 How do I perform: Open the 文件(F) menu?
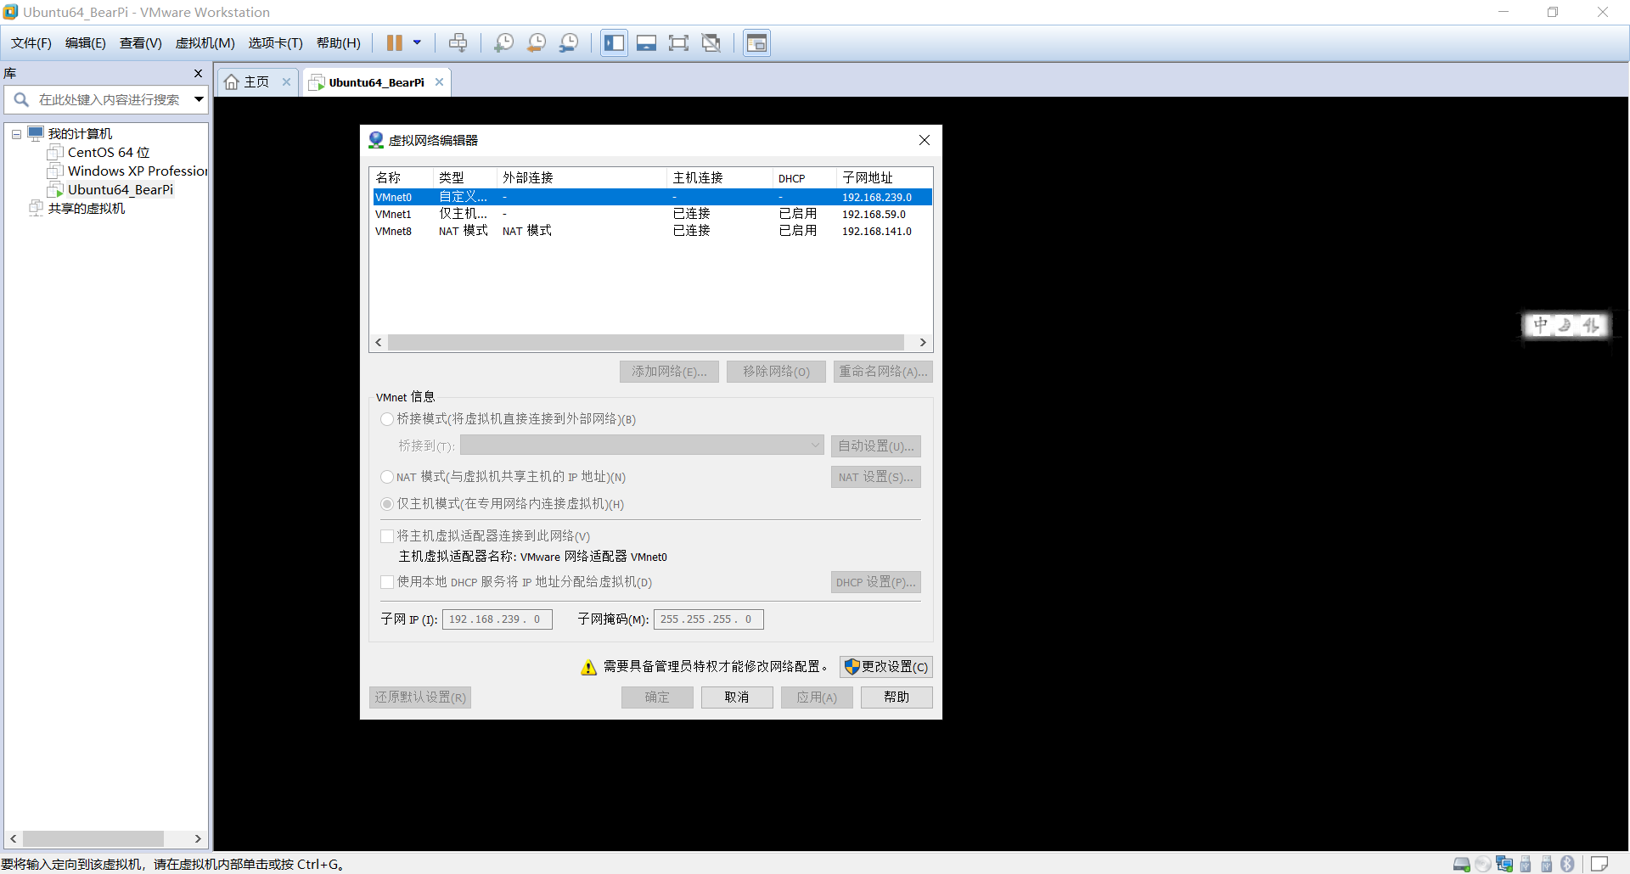point(31,43)
